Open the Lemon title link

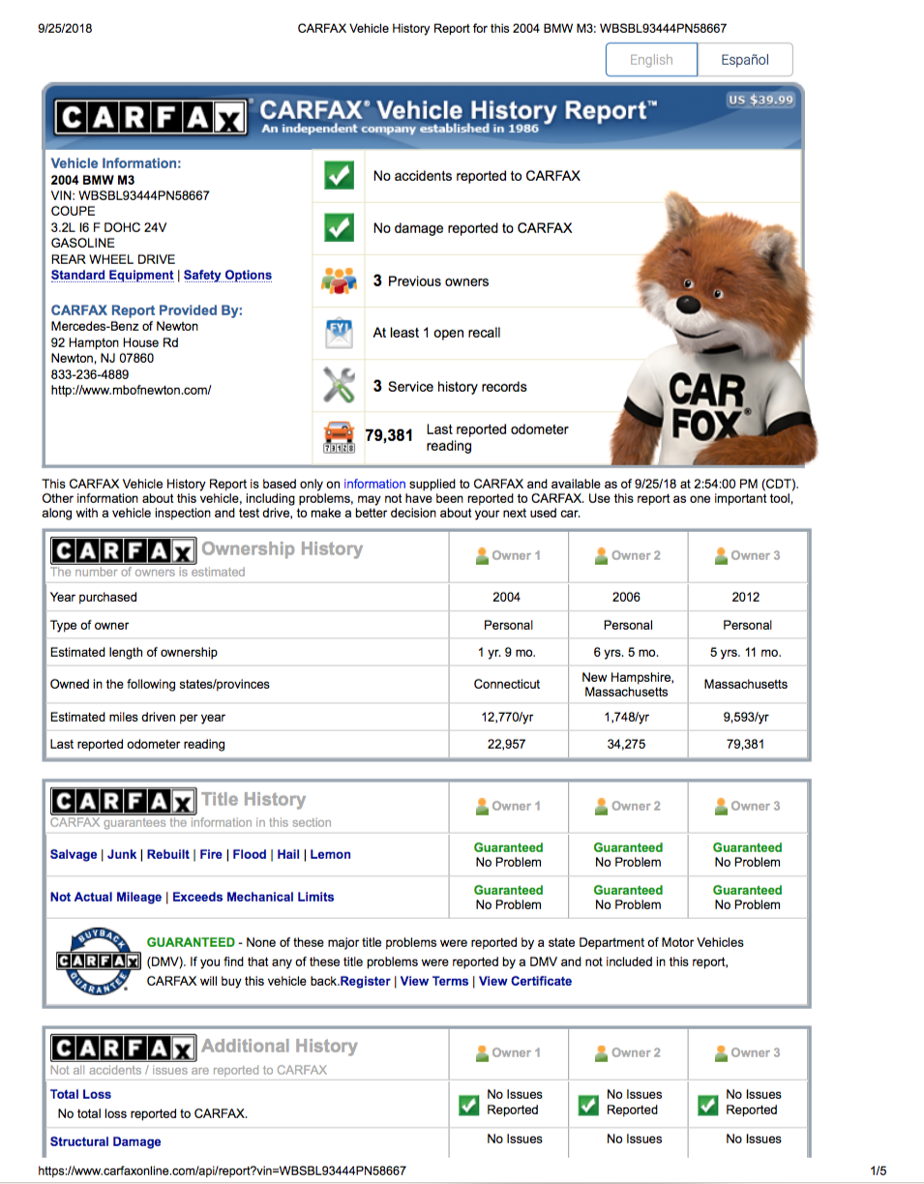pos(330,855)
